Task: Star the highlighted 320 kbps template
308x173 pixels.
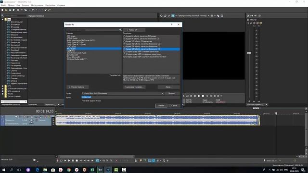Action: coord(124,49)
